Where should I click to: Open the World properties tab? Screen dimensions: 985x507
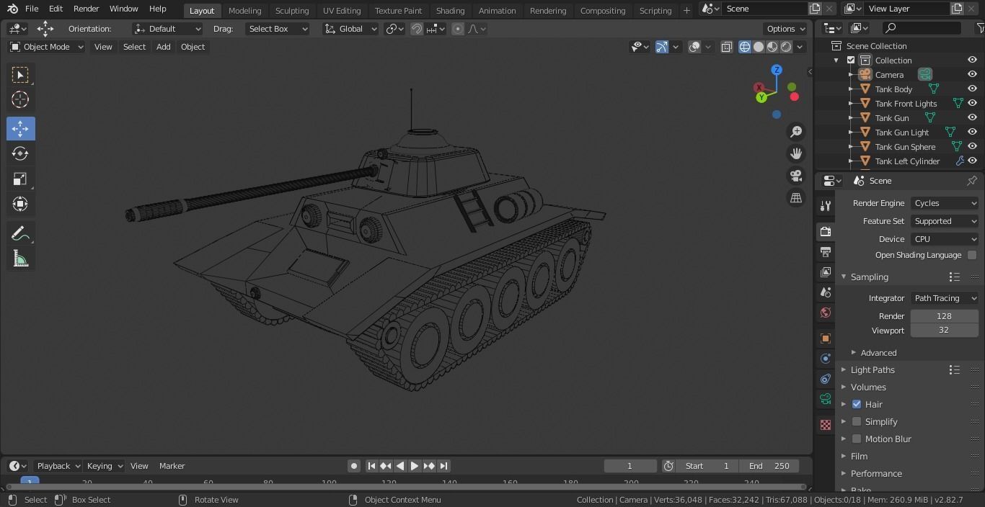point(826,313)
